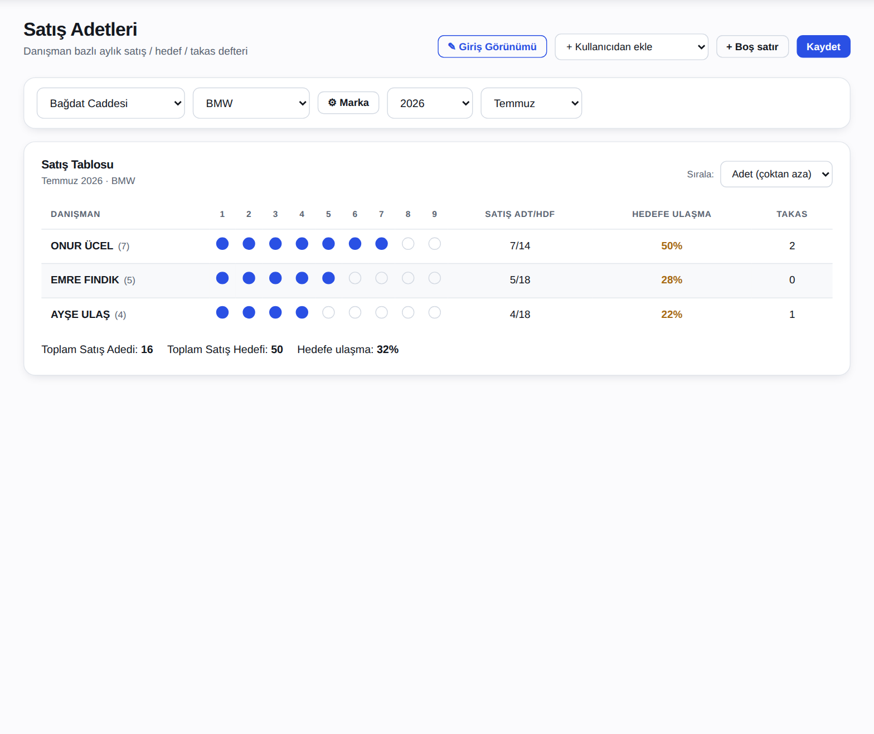
Task: Toggle ONUR ÜCEL's empty sale dot 8
Action: tap(408, 244)
